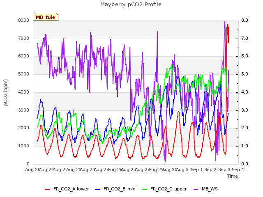The width and height of the screenshot is (263, 197).
Task: Click the 4.0 right axis tick label
Action: pyautogui.click(x=245, y=92)
